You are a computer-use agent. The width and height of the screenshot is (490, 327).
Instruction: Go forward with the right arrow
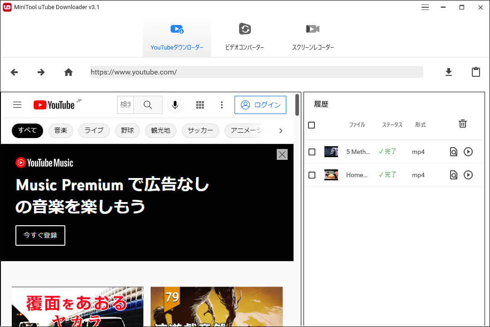(41, 72)
